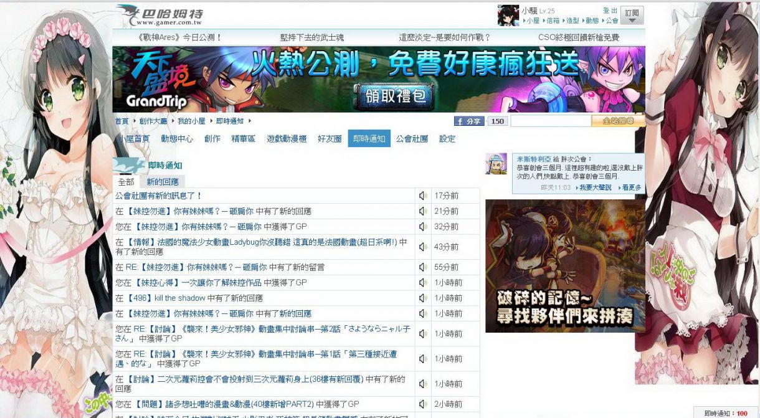Open the 破碎的記憶 game ad image

point(565,266)
